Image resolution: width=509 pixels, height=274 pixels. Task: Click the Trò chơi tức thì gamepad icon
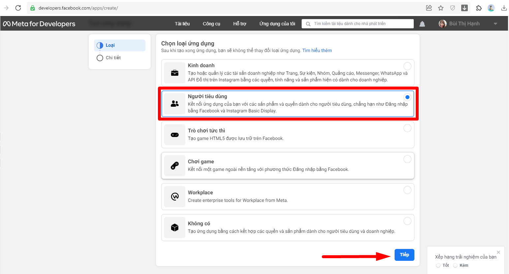click(175, 135)
